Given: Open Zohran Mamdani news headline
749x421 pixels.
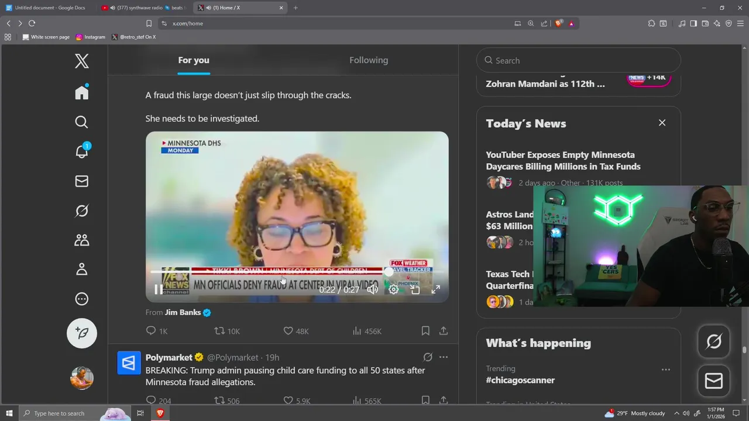Looking at the screenshot, I should coord(545,84).
